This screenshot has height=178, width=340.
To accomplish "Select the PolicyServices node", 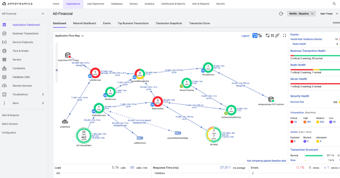I will (208, 67).
